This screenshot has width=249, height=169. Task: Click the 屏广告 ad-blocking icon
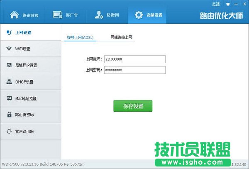(x=58, y=15)
